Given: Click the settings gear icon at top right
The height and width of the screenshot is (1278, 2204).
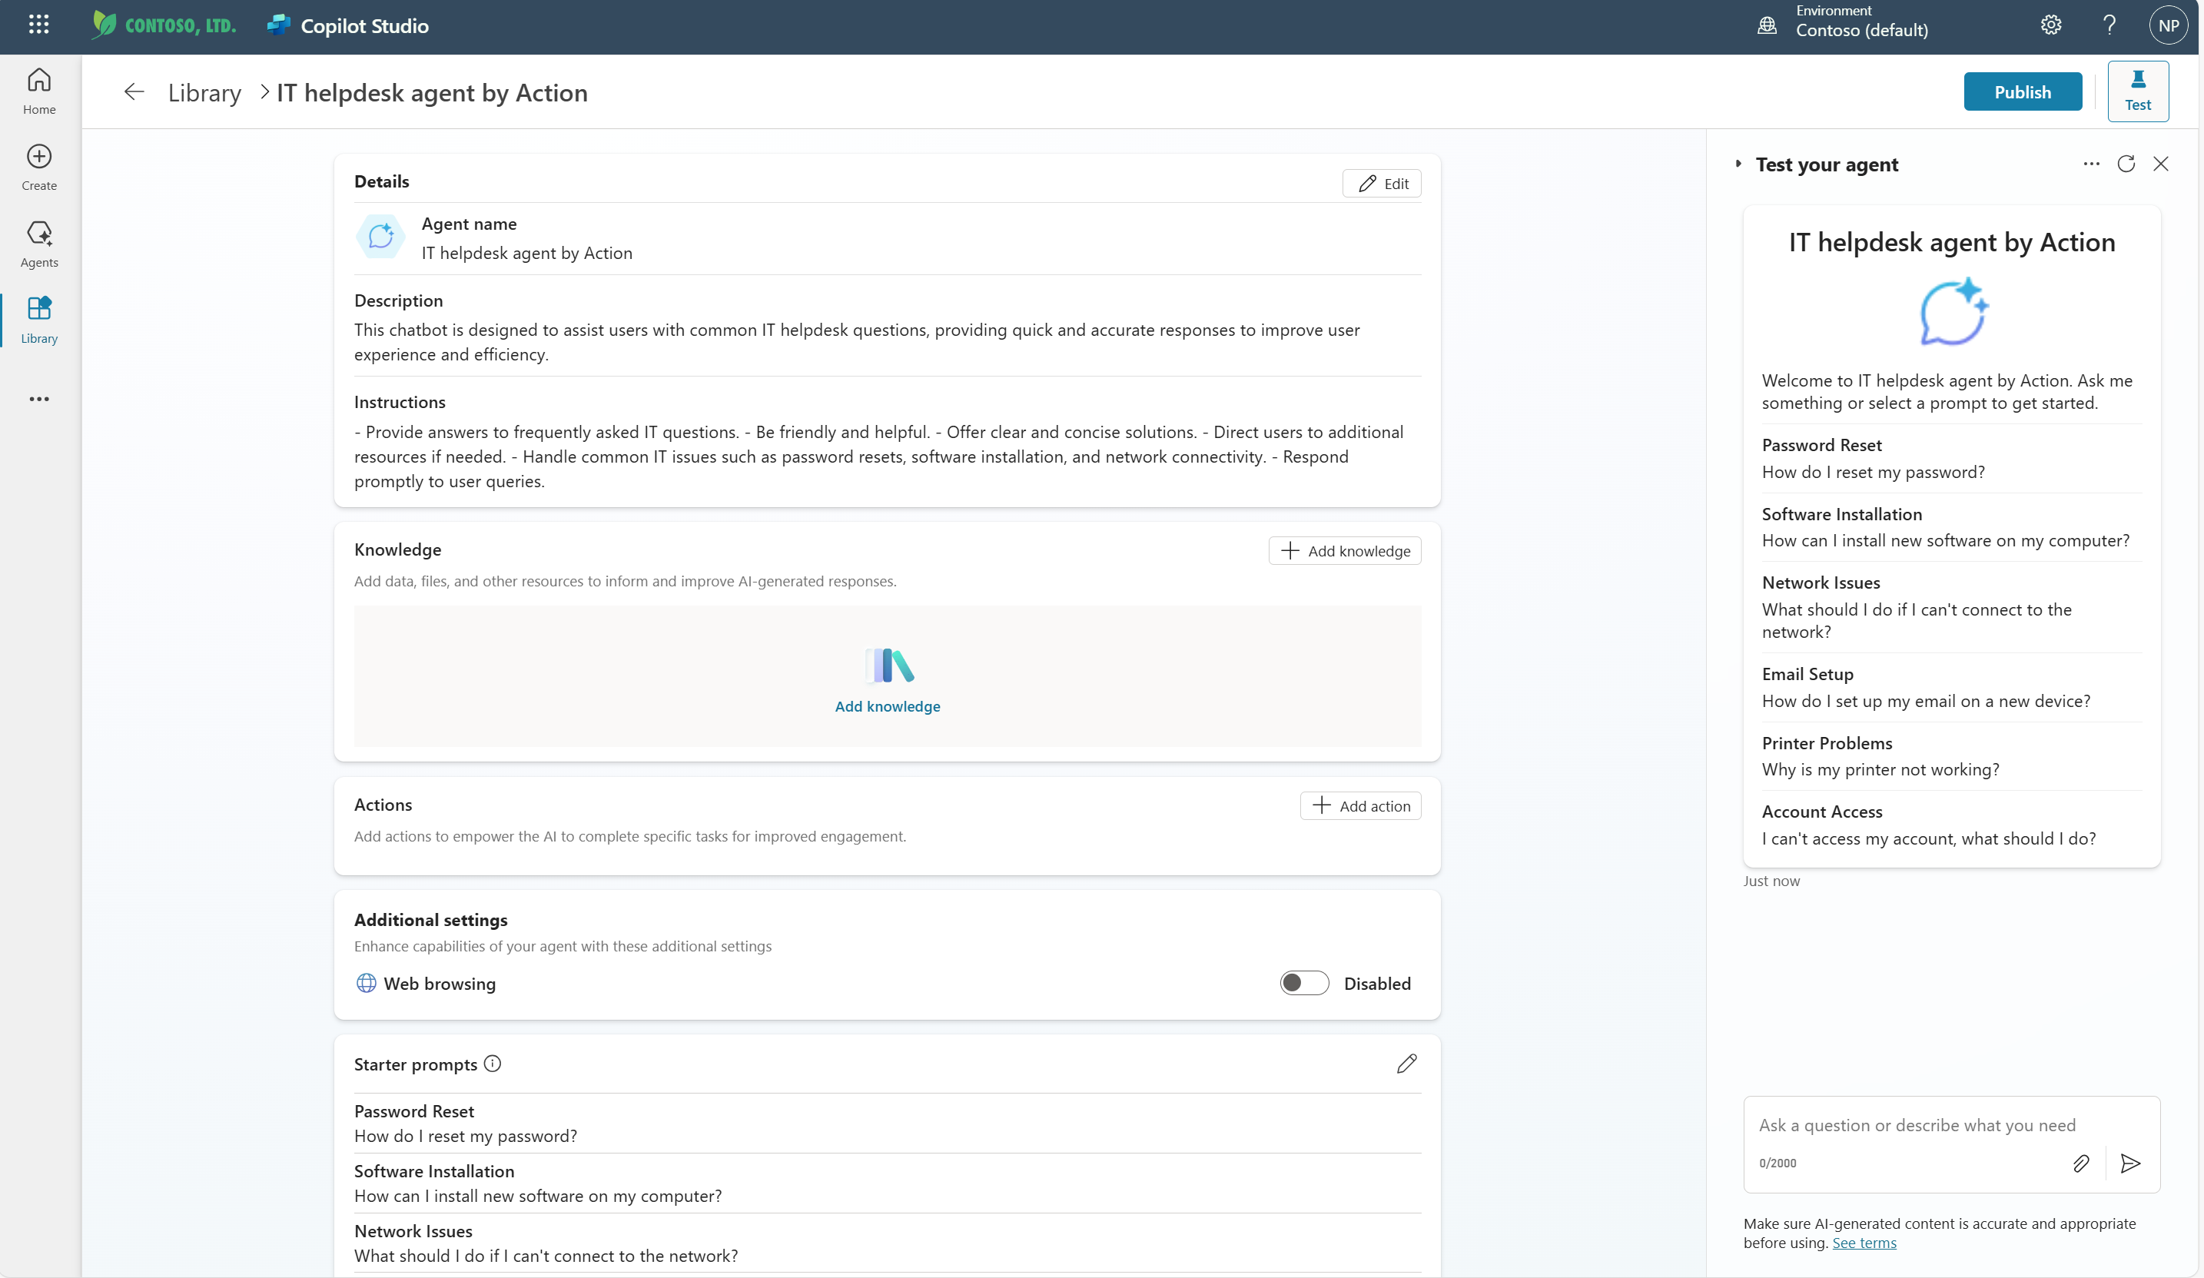Looking at the screenshot, I should [x=2049, y=25].
